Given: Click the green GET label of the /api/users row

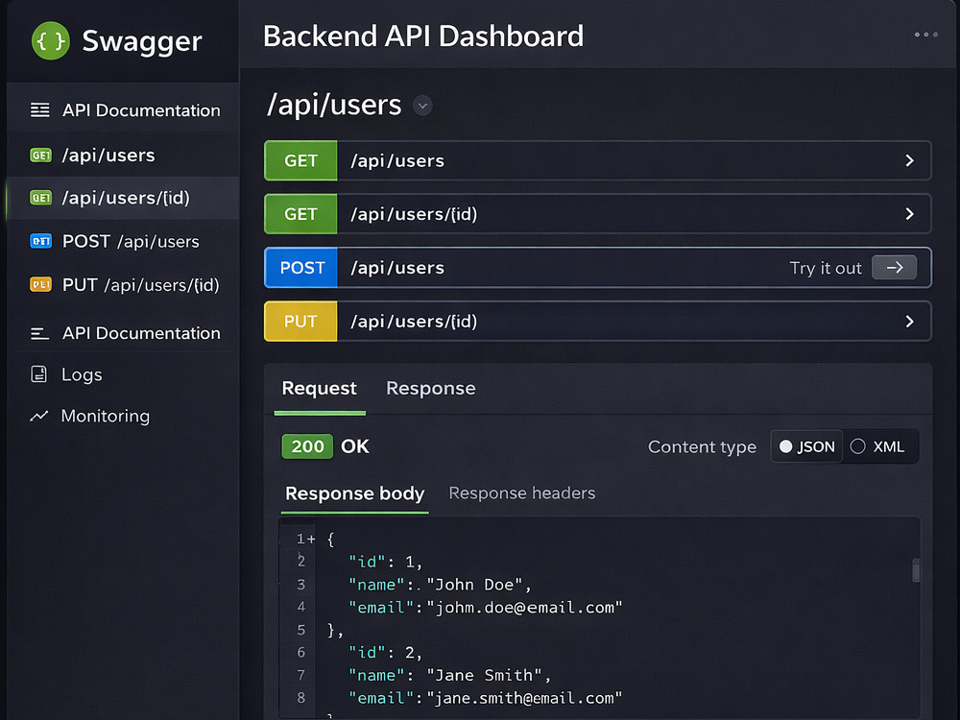Looking at the screenshot, I should tap(300, 161).
